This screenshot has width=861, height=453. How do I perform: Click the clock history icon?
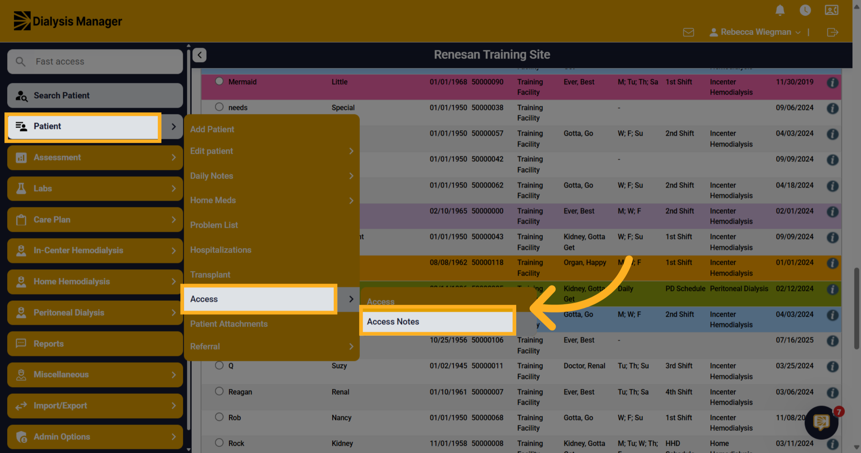coord(805,10)
